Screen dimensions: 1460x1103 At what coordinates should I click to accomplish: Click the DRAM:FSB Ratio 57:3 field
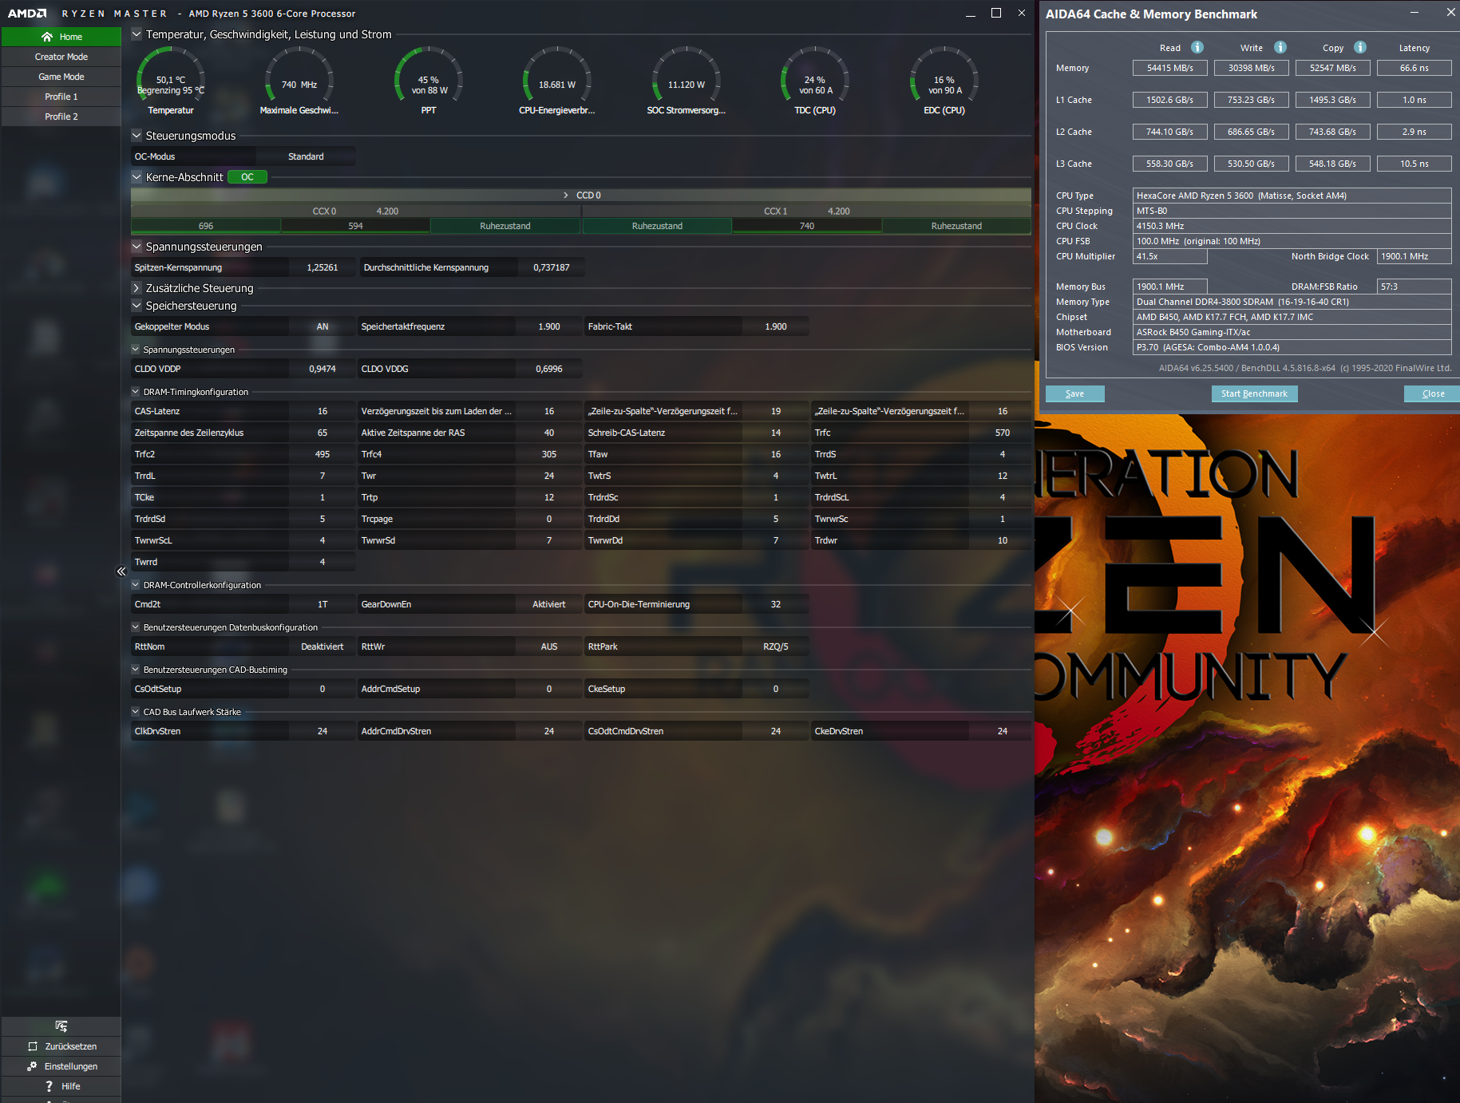click(1414, 287)
